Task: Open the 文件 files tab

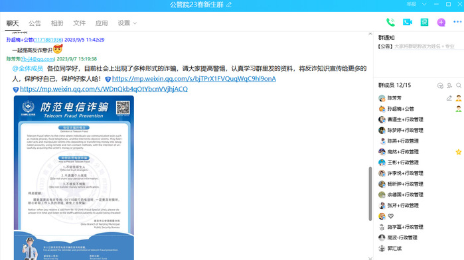Action: click(79, 23)
